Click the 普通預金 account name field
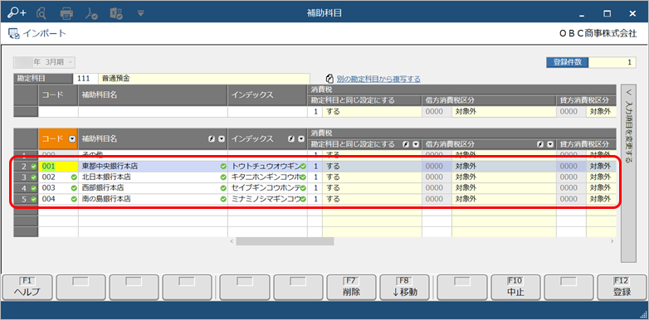649x320 pixels. tap(204, 79)
